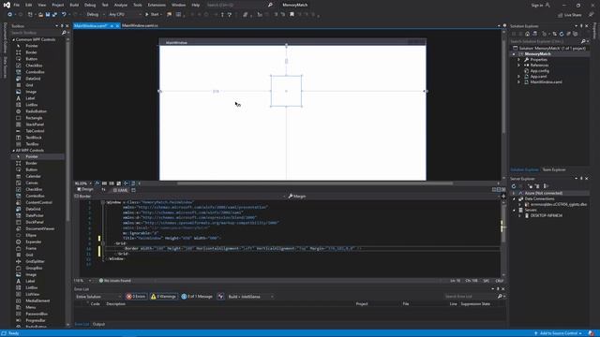Select the Canvas control in All WPF Controls

point(32,183)
